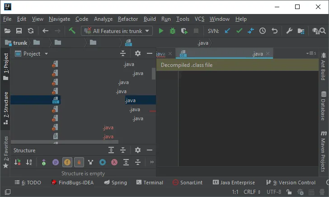
Task: Update project via blue SVN arrow
Action: pyautogui.click(x=227, y=31)
